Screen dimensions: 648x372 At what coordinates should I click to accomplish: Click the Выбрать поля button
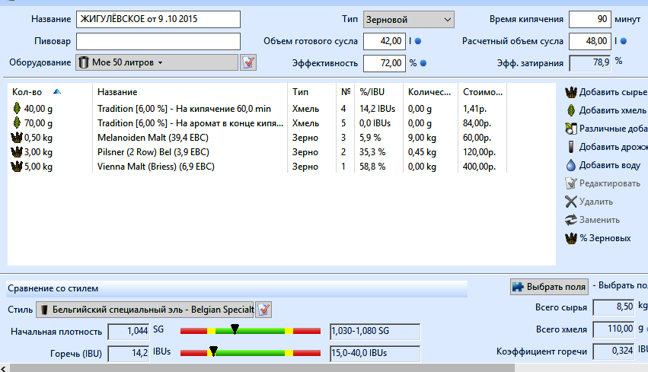coord(549,287)
